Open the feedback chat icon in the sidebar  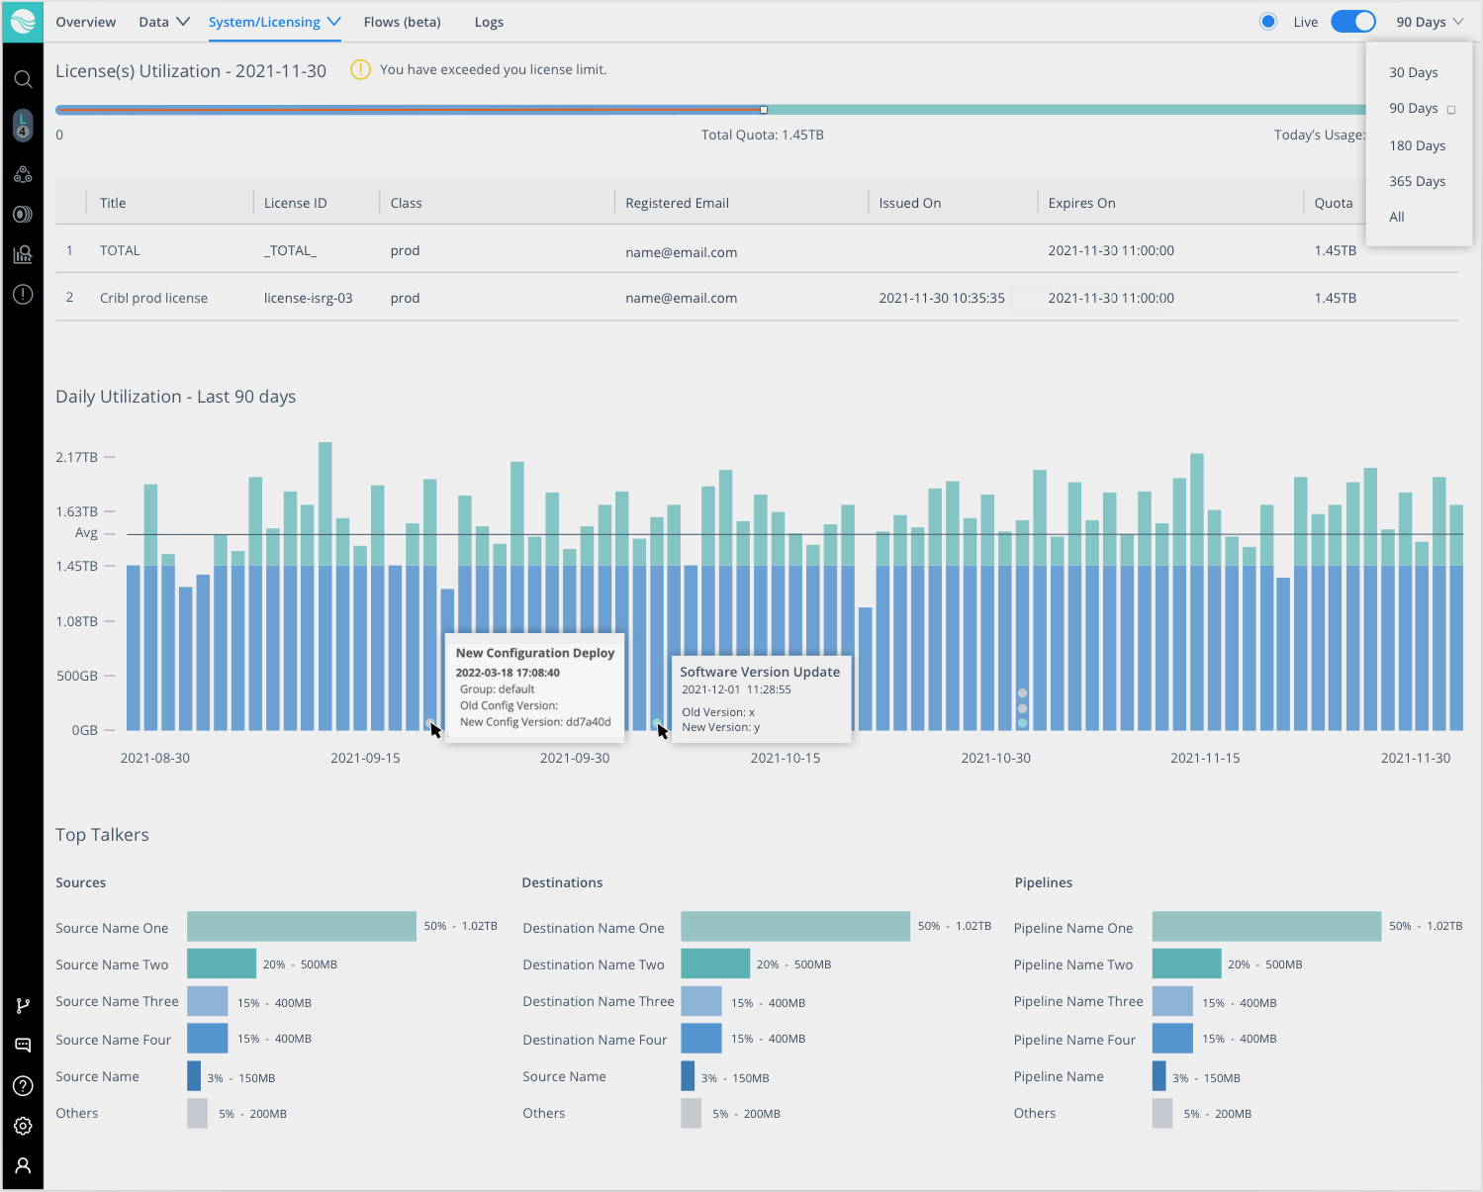[x=23, y=1045]
